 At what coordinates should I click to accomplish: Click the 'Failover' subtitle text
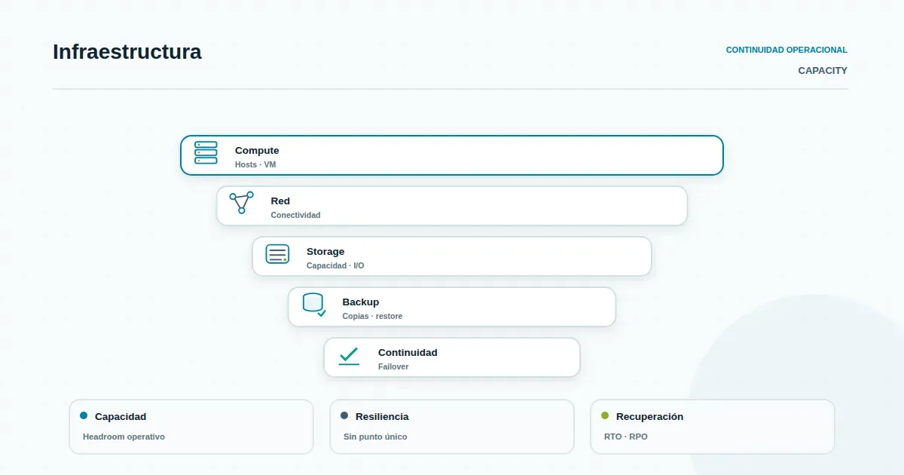tap(393, 366)
